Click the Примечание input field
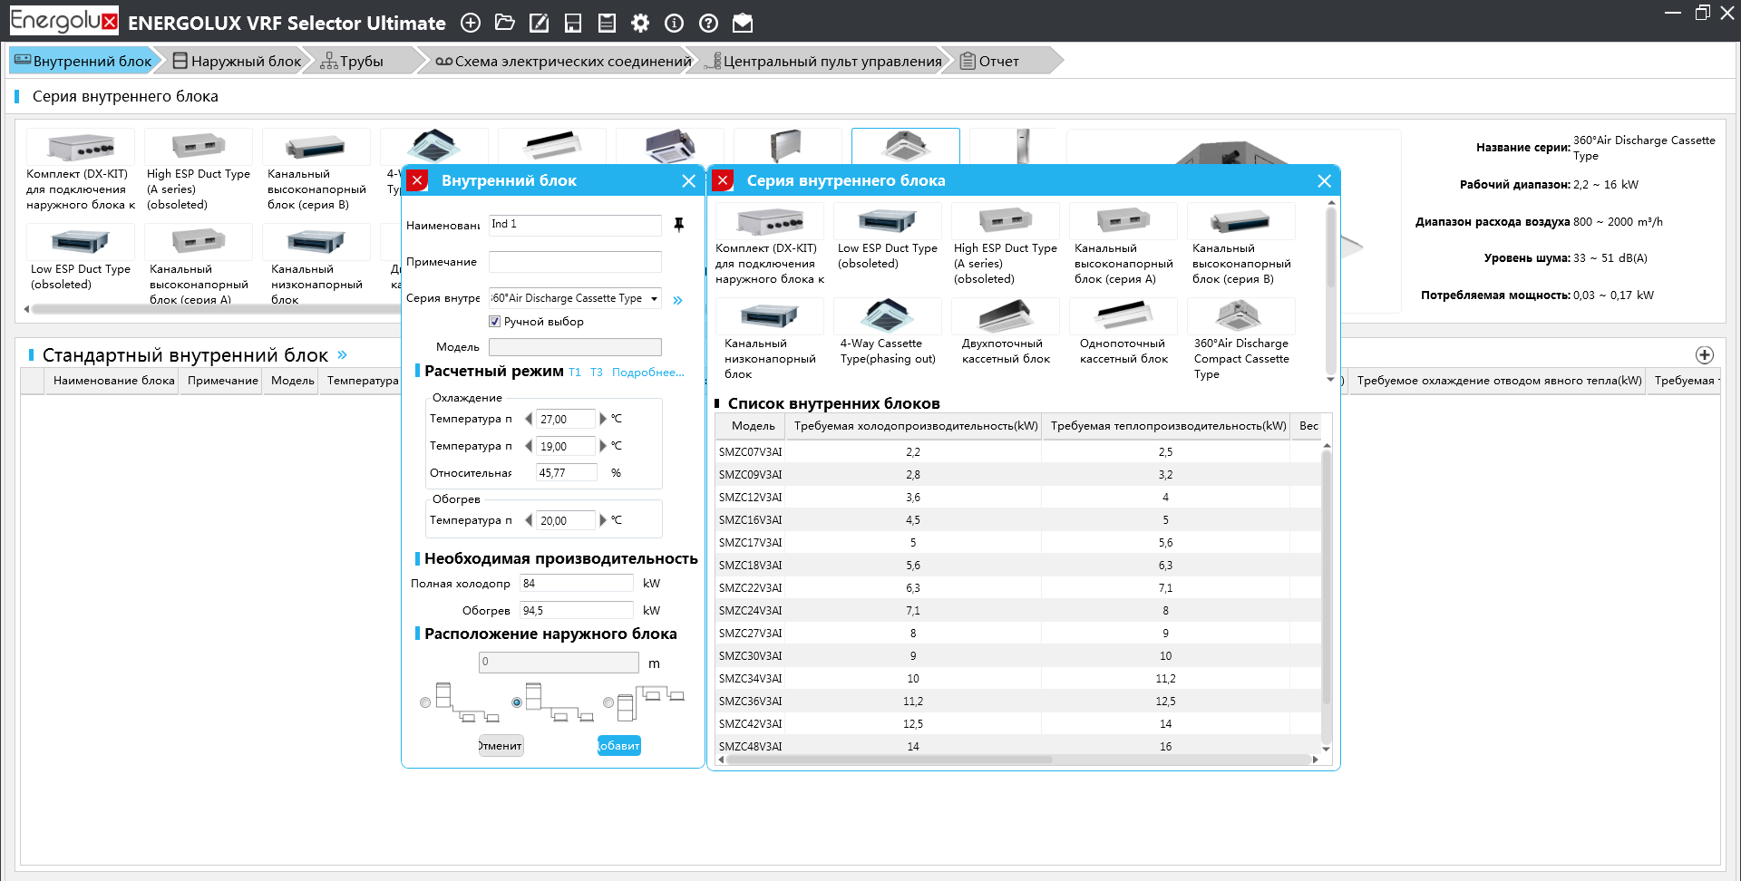Screen dimensions: 1741x881 click(575, 262)
